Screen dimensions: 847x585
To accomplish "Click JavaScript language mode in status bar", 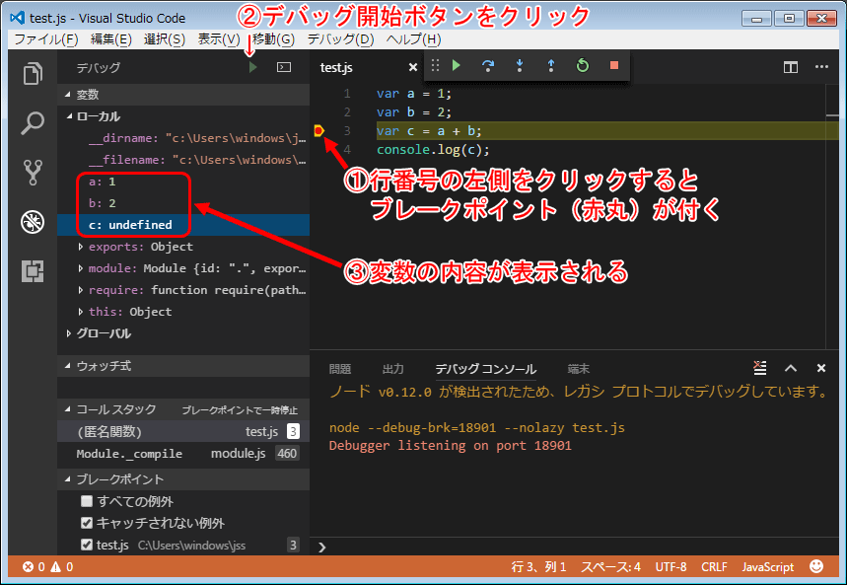I will click(x=768, y=566).
